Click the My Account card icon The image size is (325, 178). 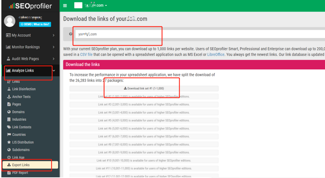pyautogui.click(x=8, y=35)
